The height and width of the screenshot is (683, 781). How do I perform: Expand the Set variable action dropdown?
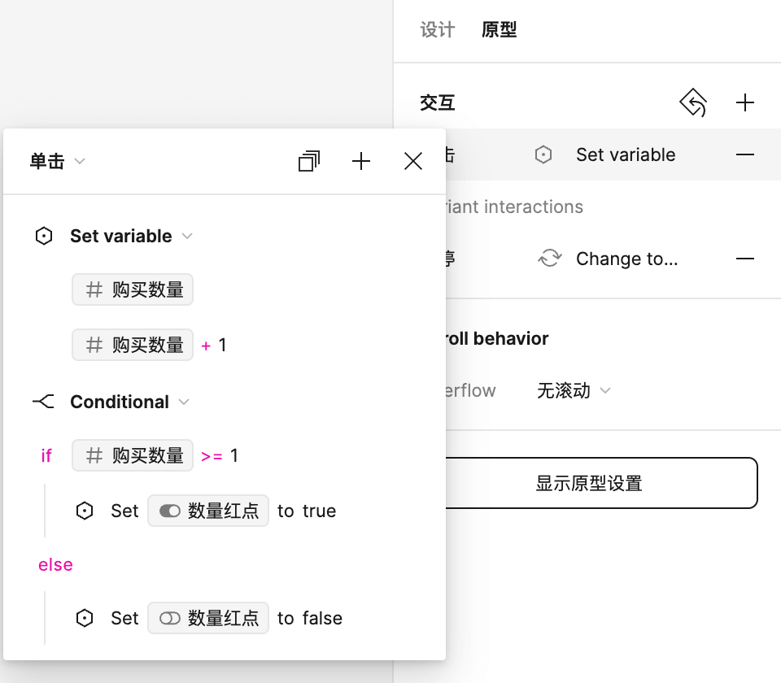187,237
